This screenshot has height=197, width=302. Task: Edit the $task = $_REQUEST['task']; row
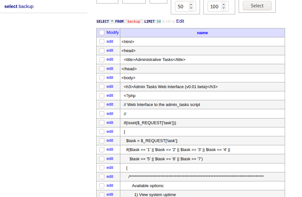[110, 140]
